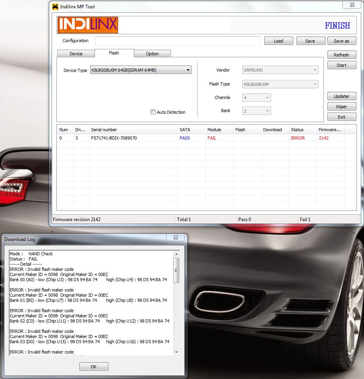
Task: Click the SATA column header
Action: [x=192, y=130]
